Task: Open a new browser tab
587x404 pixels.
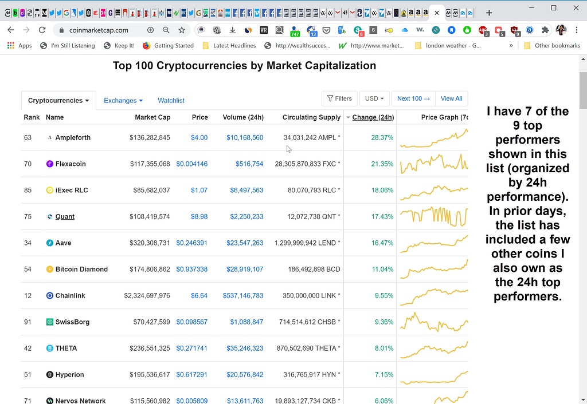Action: tap(489, 13)
